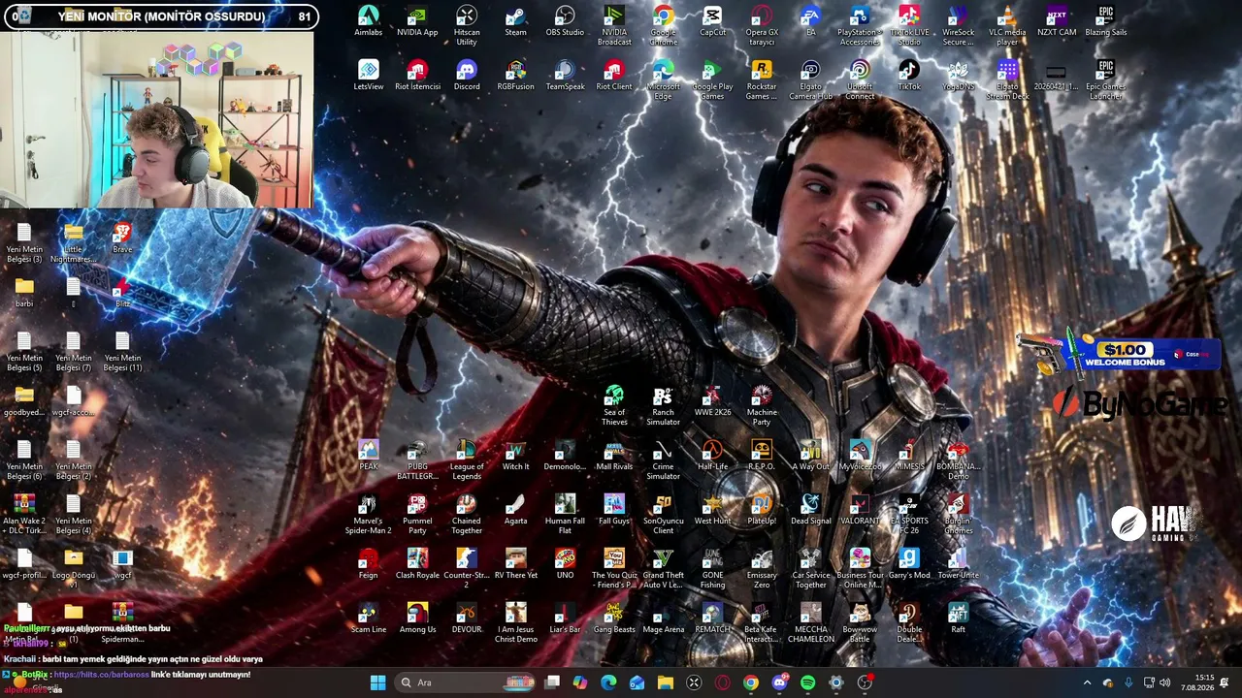Select the Human Fall Flat icon
Viewport: 1242px width, 698px height.
tap(565, 515)
